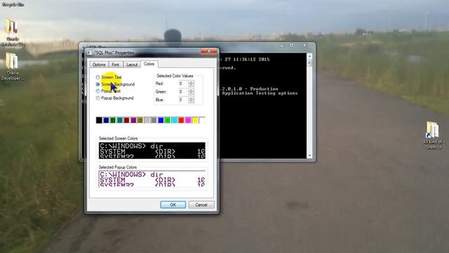Click the console scrollbar down arrow

[309, 156]
